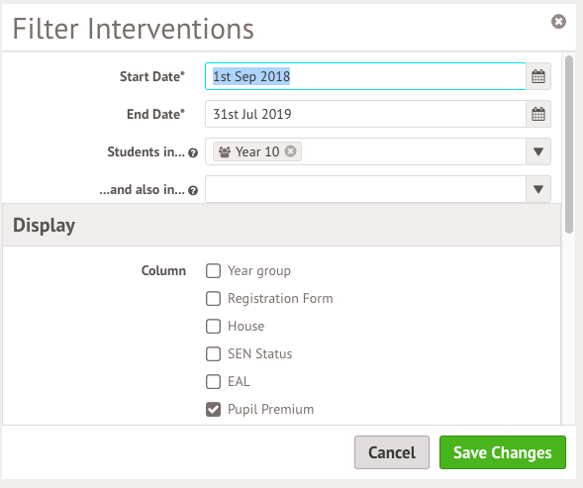Click the Students in help icon

(193, 152)
